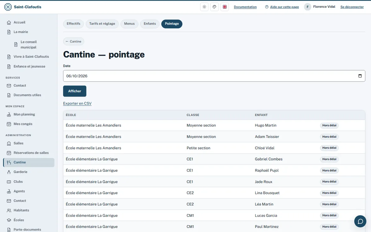Open the Tarifs et réglage tab

pyautogui.click(x=102, y=24)
